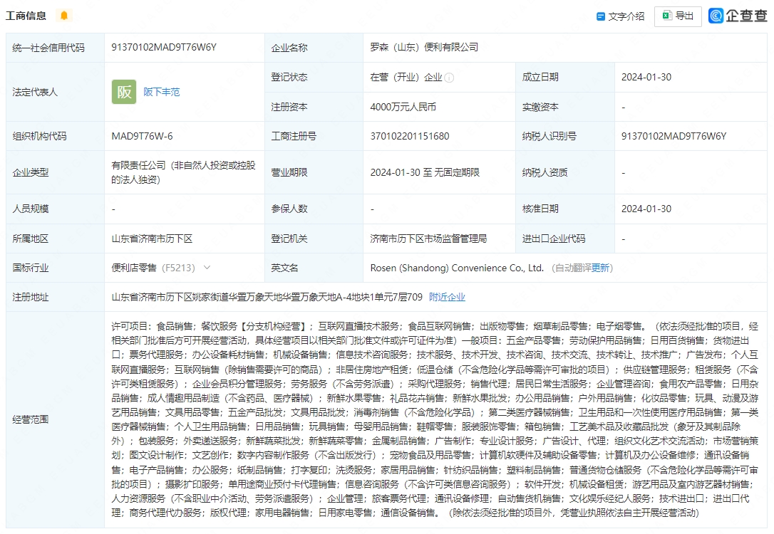The width and height of the screenshot is (774, 534).
Task: Click the 导出 export button
Action: [x=678, y=16]
